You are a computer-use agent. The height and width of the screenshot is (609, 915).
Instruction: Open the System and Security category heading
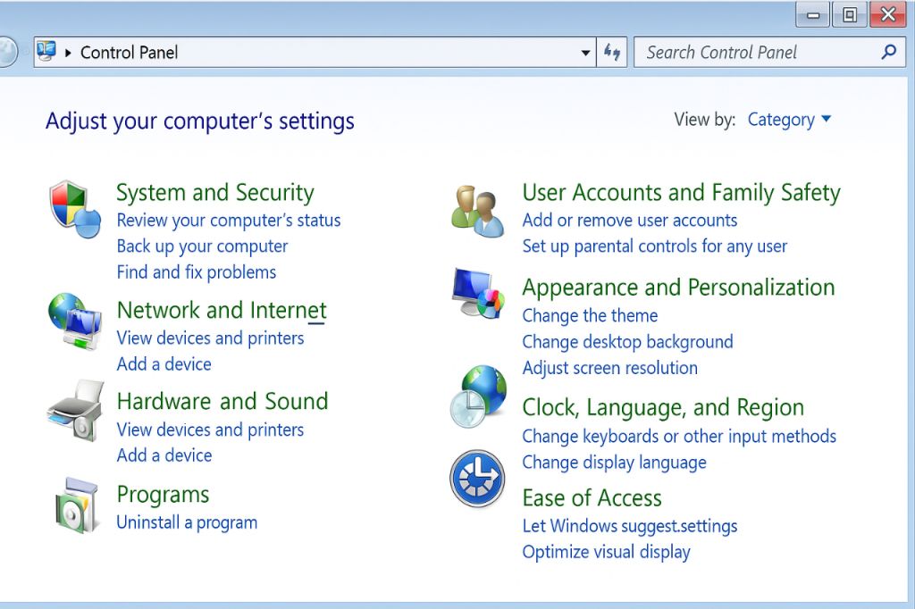tap(214, 193)
